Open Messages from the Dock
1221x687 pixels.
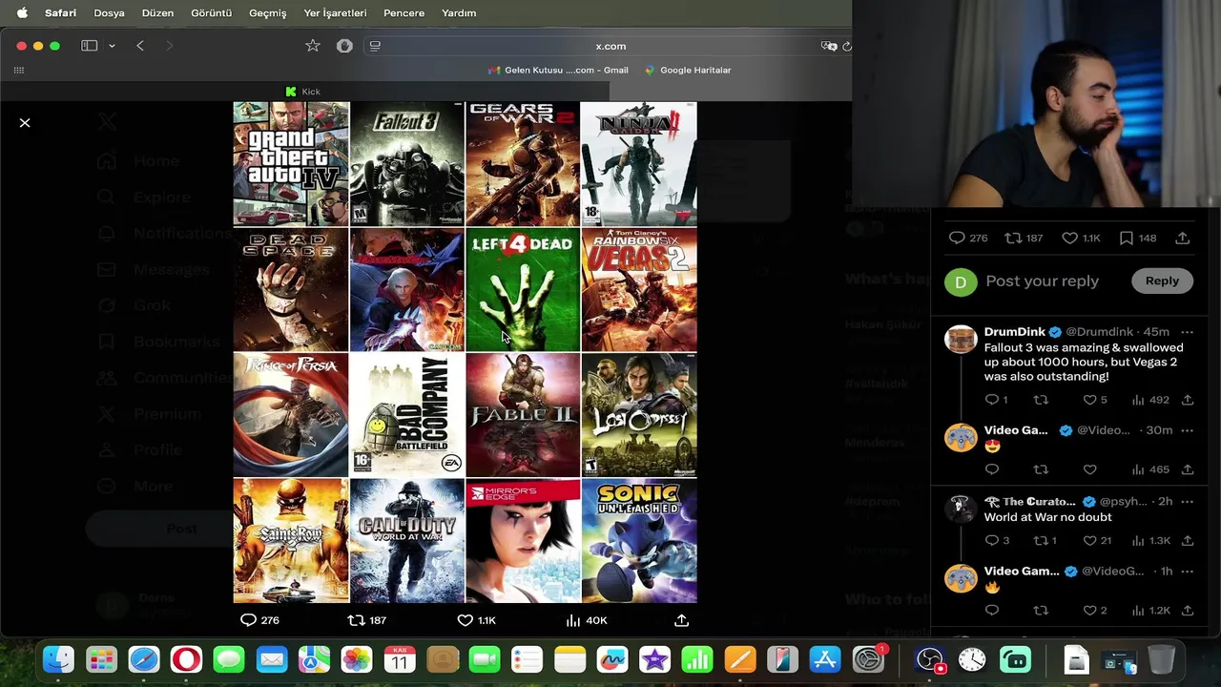(229, 659)
